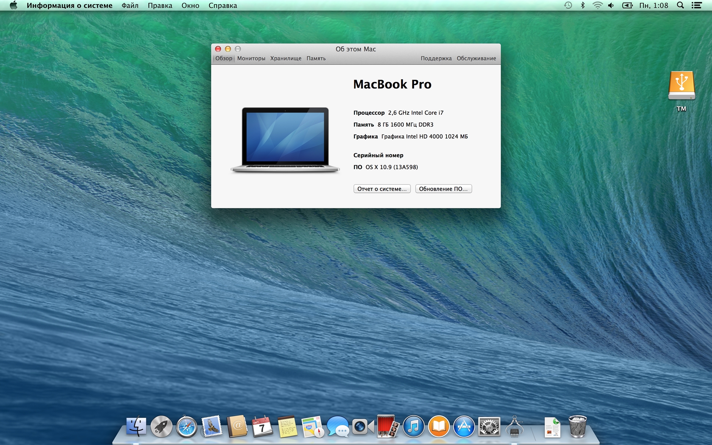
Task: Open the Trash in the Dock
Action: click(578, 426)
